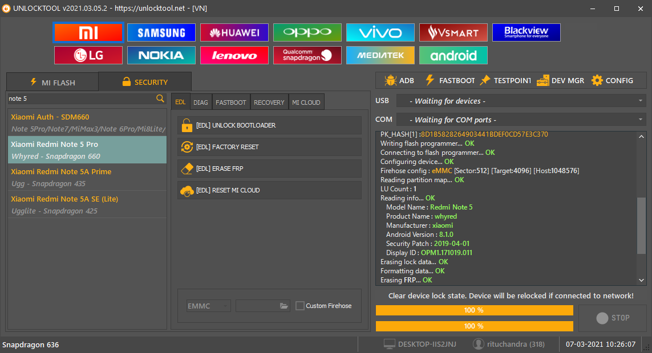Enable the Custom Firehose checkbox
Viewport: 652px width, 353px height.
300,306
